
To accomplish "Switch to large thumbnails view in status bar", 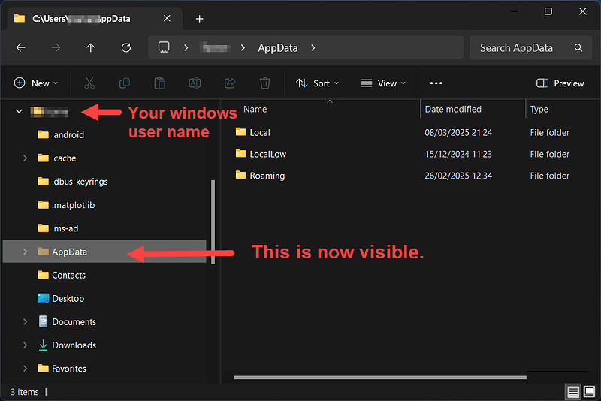I will pos(589,392).
